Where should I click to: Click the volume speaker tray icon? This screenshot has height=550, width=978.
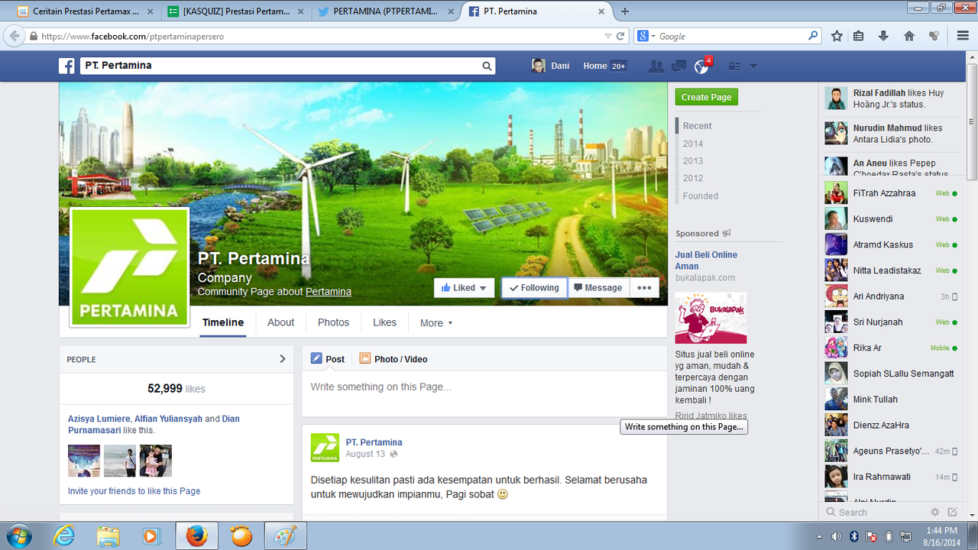(x=836, y=536)
